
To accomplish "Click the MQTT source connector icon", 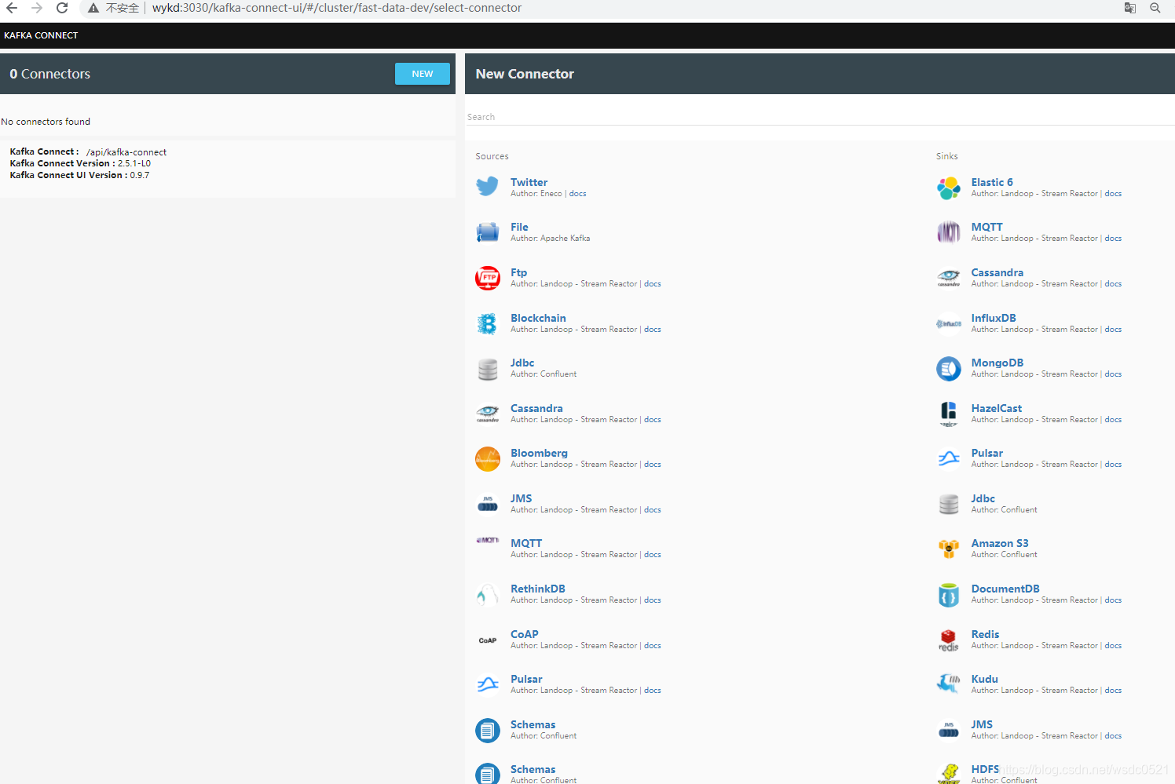I will (x=488, y=541).
